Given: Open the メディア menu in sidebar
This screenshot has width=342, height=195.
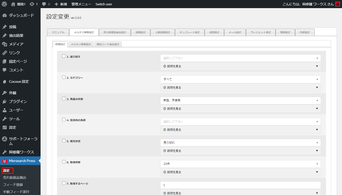Looking at the screenshot, I should point(16,44).
